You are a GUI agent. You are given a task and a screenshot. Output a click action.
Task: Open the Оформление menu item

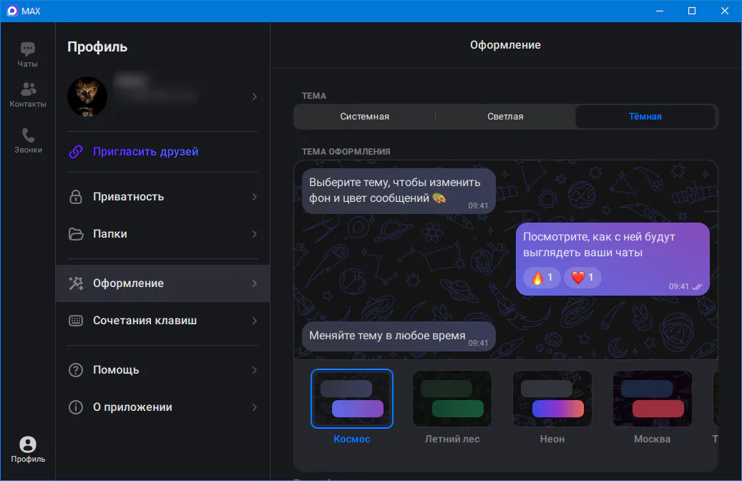[129, 283]
